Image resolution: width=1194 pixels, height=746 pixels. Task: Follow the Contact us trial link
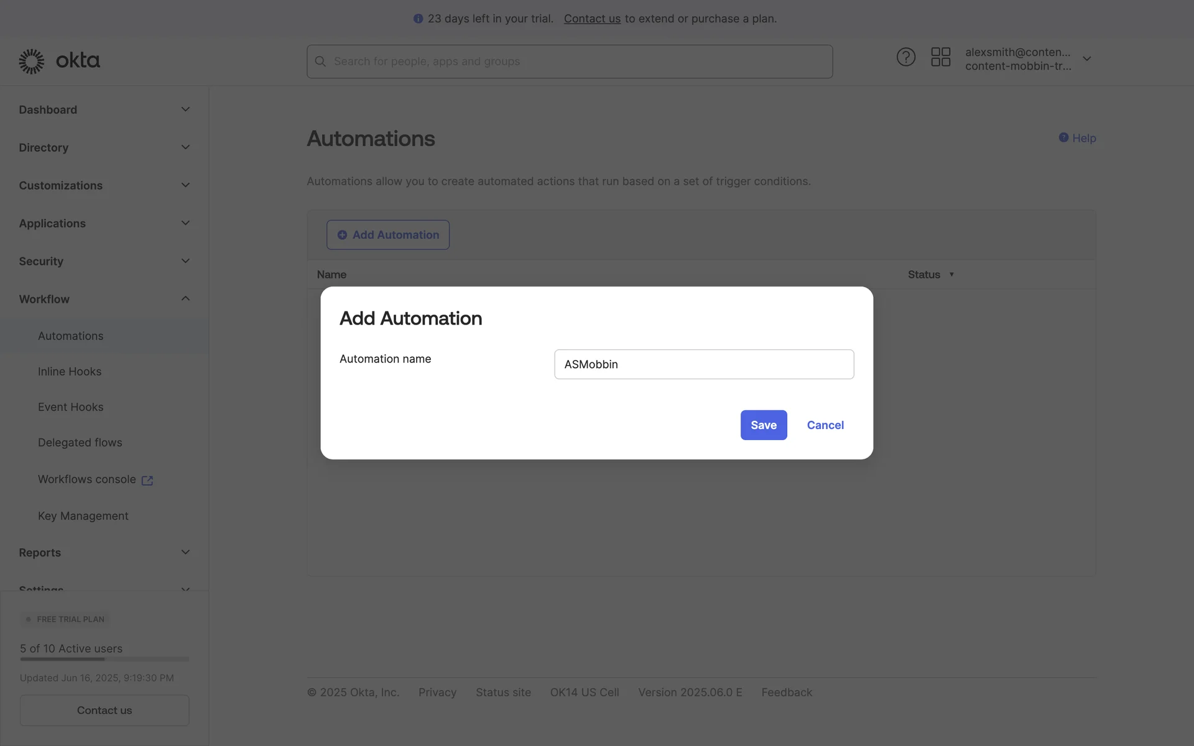(592, 19)
